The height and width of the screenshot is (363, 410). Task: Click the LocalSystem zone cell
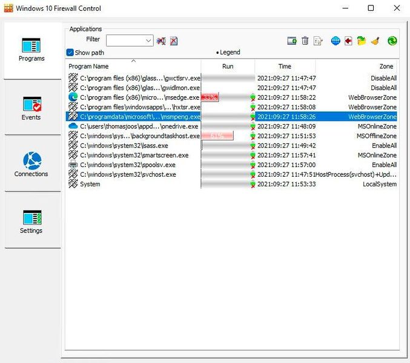pos(380,184)
